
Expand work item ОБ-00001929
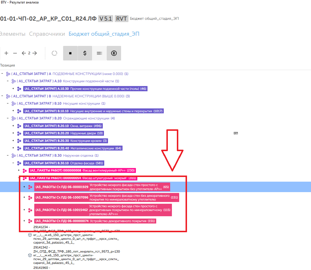point(24,187)
